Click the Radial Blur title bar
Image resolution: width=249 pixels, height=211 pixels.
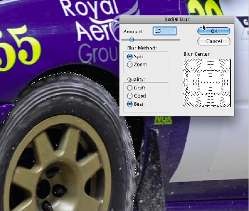coord(177,19)
